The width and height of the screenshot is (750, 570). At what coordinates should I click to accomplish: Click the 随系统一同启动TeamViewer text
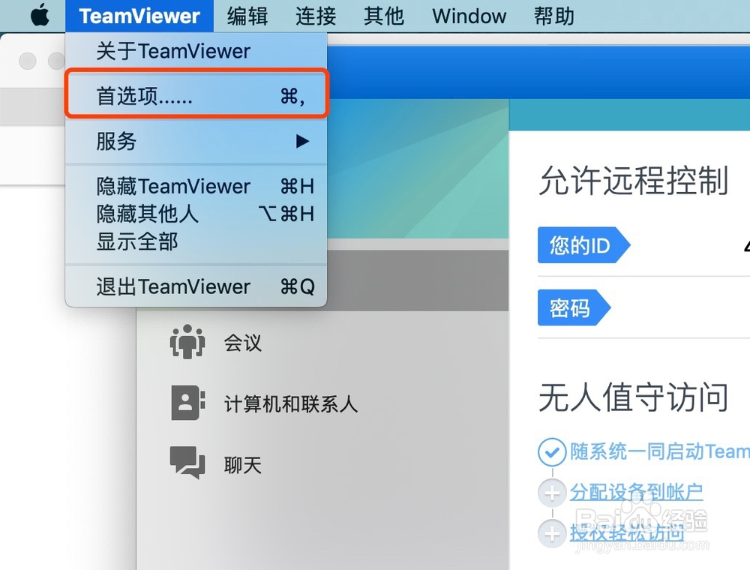tap(659, 451)
